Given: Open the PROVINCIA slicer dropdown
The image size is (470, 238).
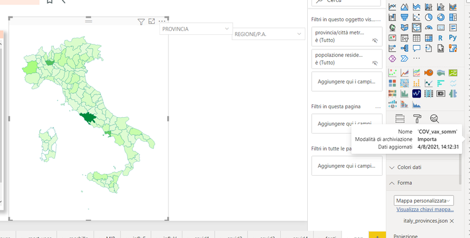Looking at the screenshot, I should (227, 29).
